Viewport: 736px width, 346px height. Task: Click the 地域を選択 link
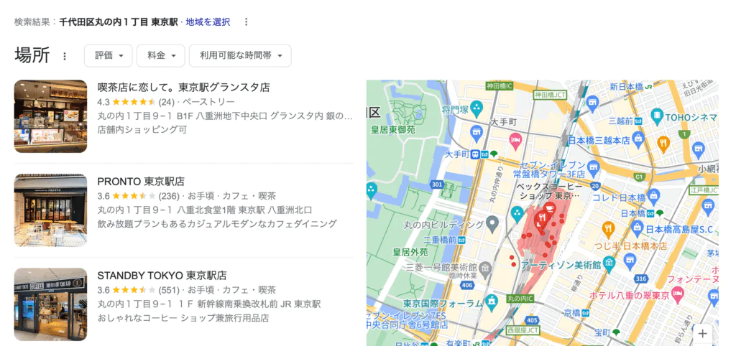point(208,22)
